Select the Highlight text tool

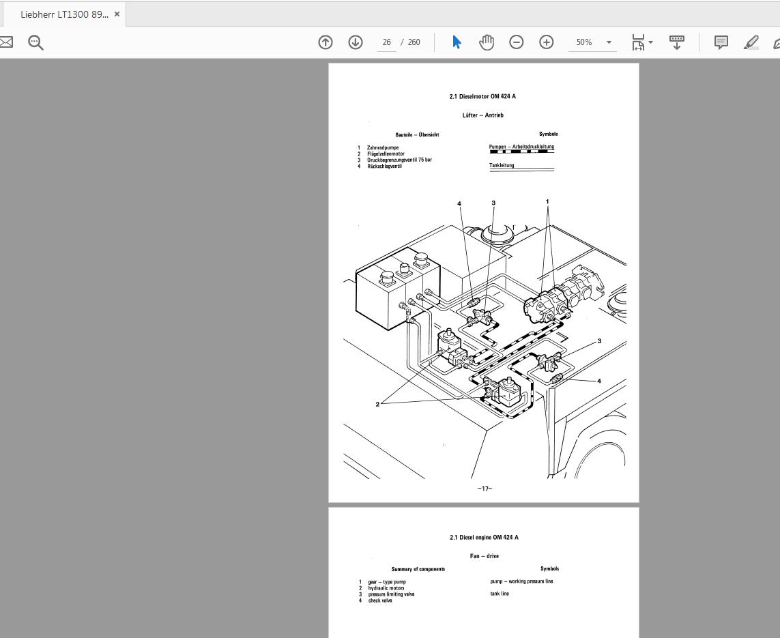[751, 42]
